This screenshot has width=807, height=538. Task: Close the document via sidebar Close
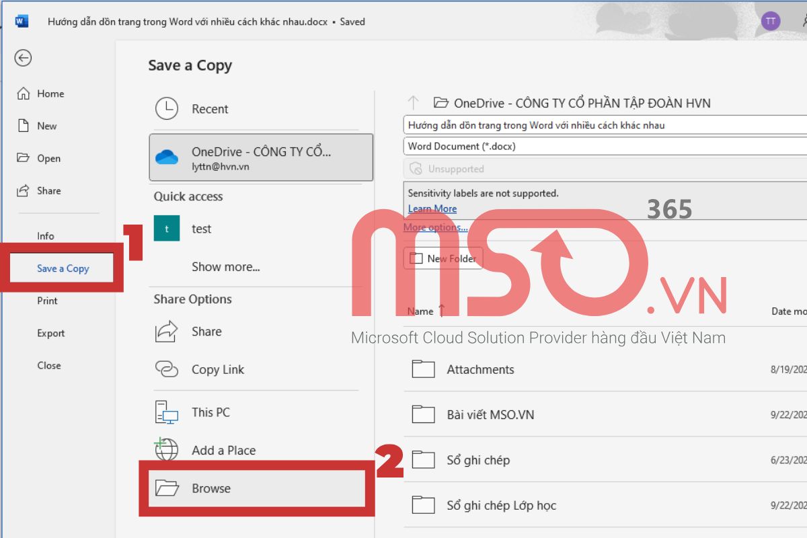(x=49, y=365)
